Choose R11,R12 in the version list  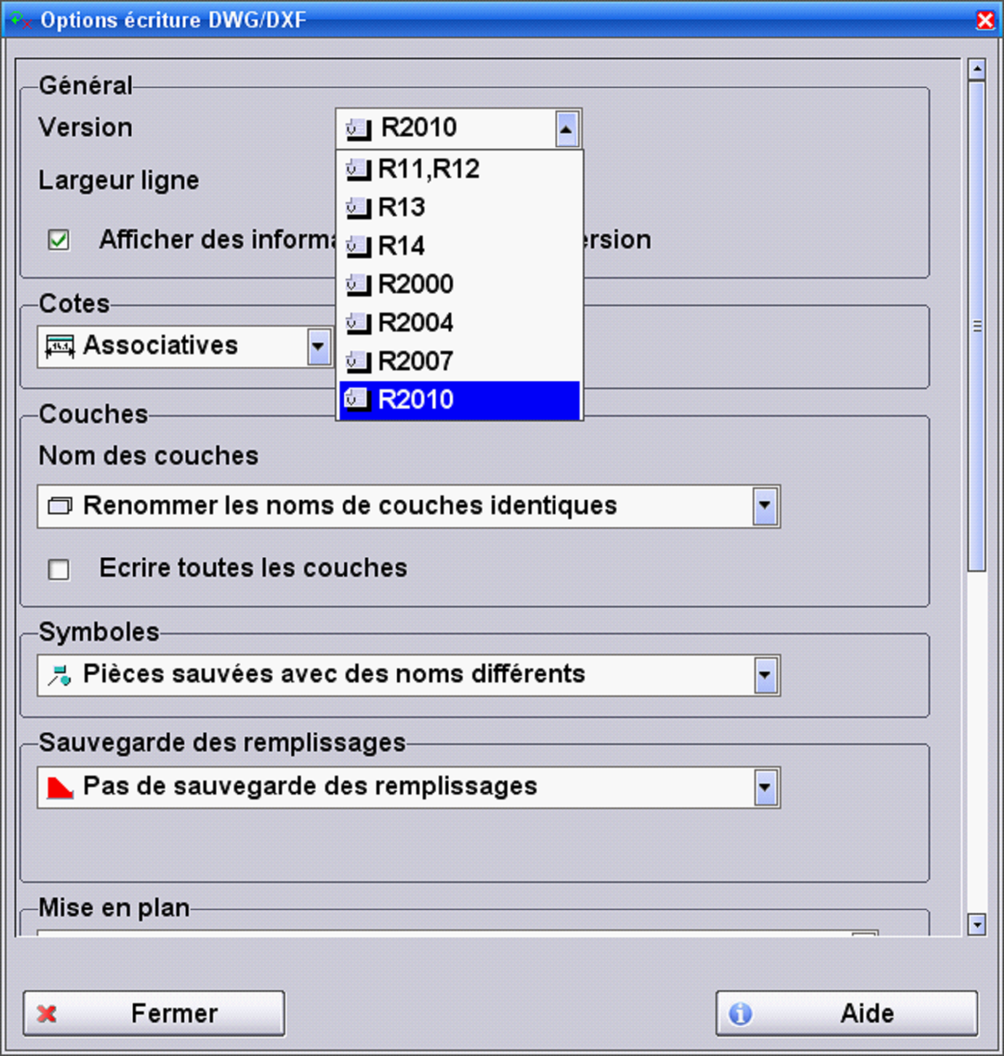(x=428, y=169)
